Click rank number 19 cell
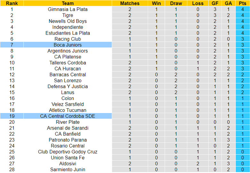This screenshot has height=173, width=250. point(12,116)
